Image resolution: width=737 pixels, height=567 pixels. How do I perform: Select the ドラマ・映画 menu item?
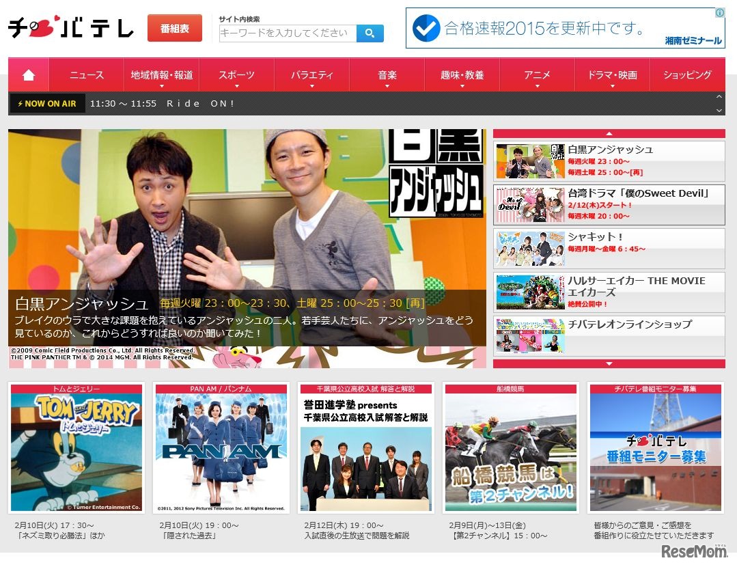tap(613, 74)
